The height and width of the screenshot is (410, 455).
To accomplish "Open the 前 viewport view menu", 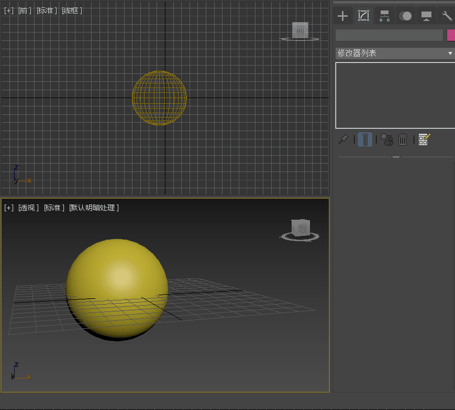I will tap(25, 10).
